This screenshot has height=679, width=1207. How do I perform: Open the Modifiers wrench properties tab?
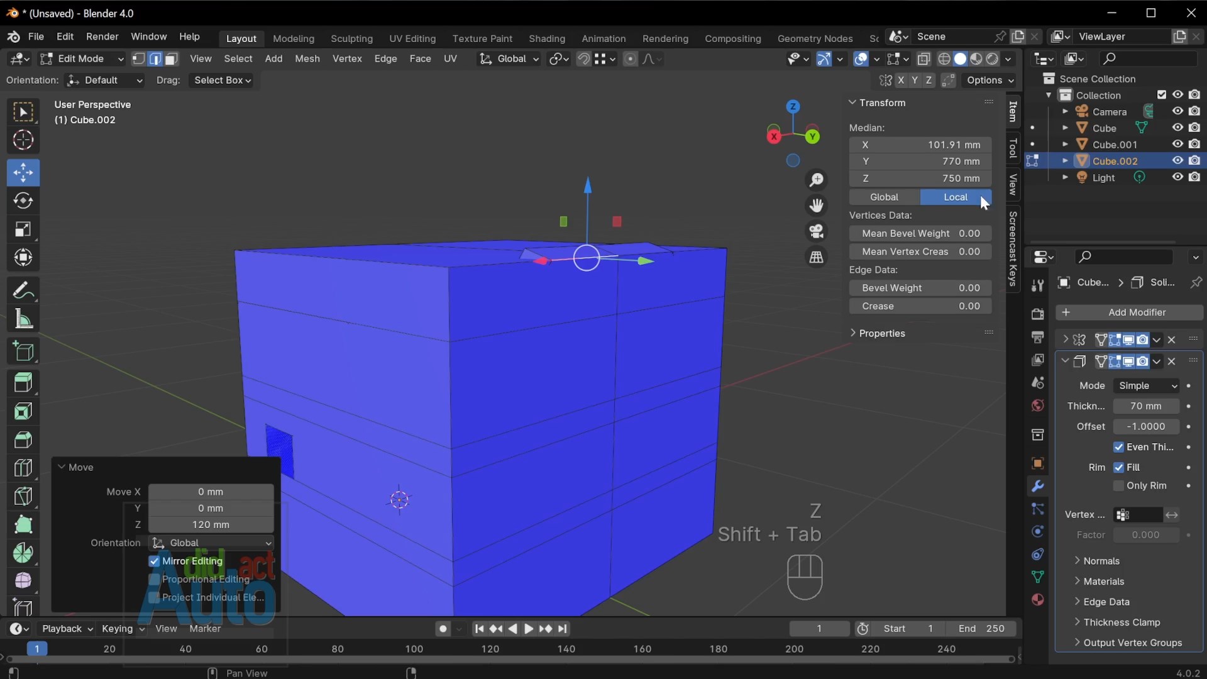tap(1037, 486)
